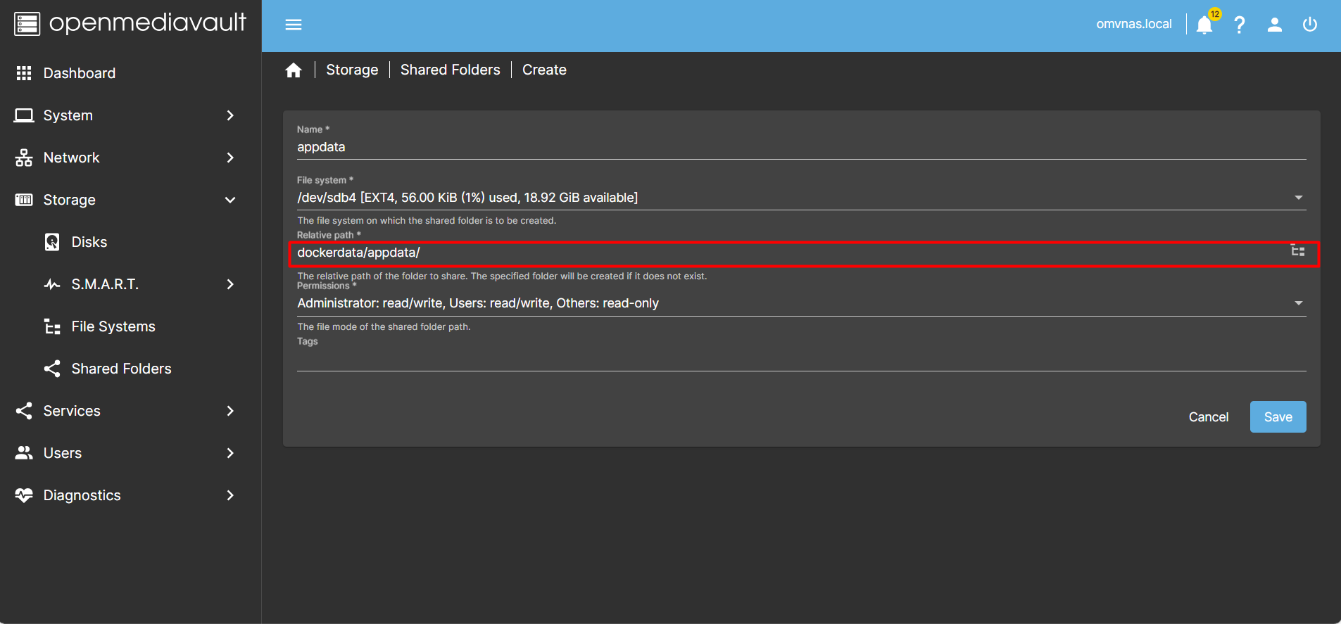The image size is (1341, 624).
Task: Click the System laptop icon
Action: pyautogui.click(x=24, y=115)
